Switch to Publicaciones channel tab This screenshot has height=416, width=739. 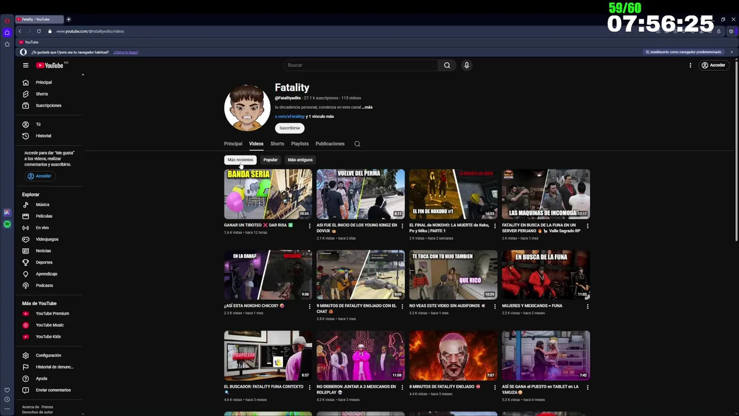[330, 144]
